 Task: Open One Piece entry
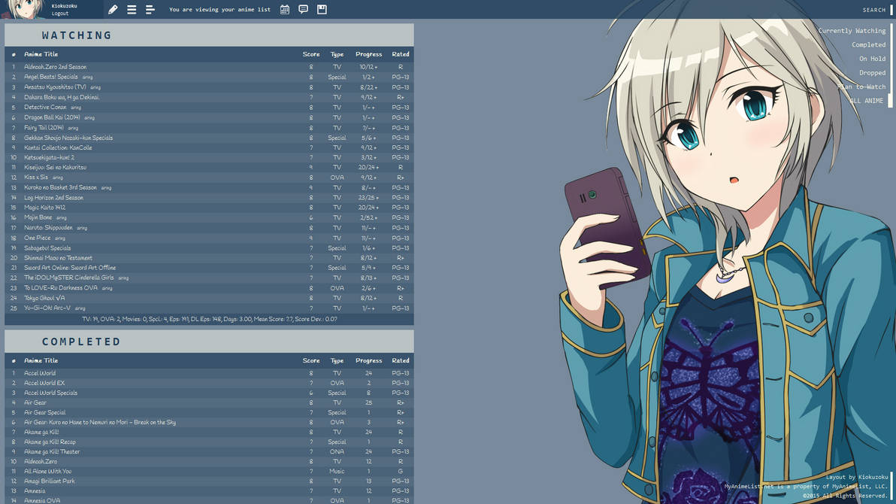point(37,238)
